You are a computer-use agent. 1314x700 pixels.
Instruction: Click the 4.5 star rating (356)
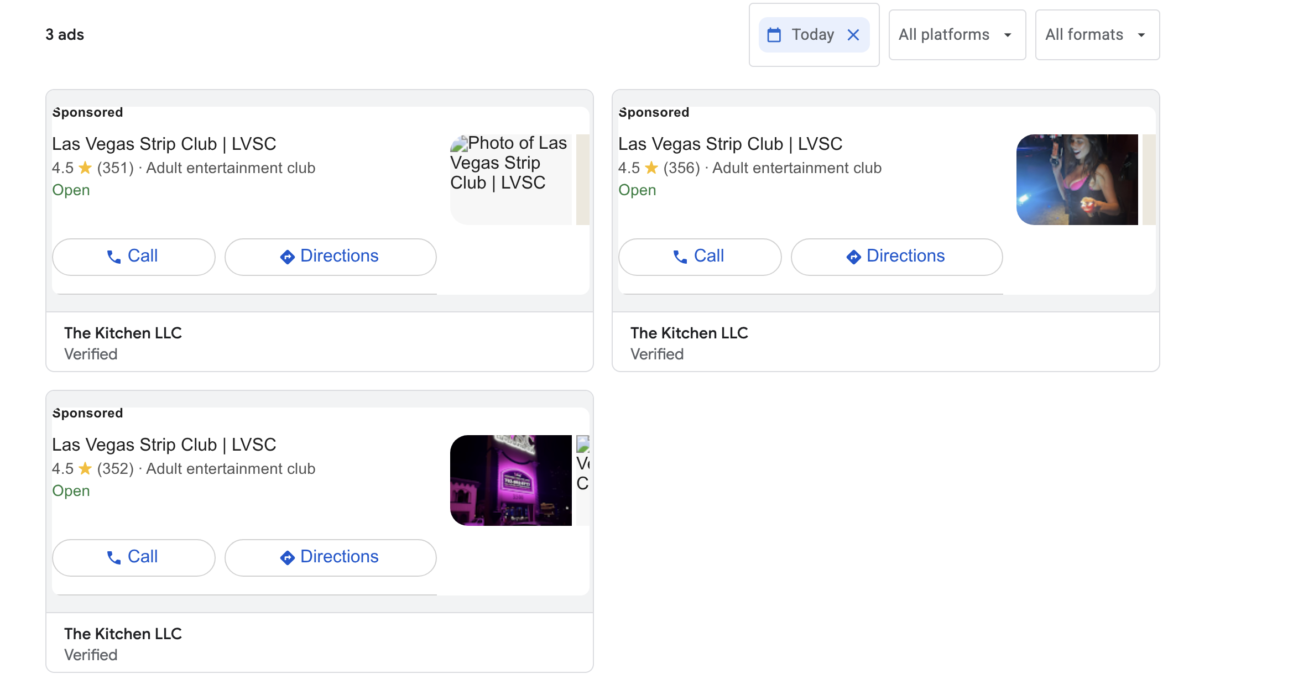(x=659, y=168)
